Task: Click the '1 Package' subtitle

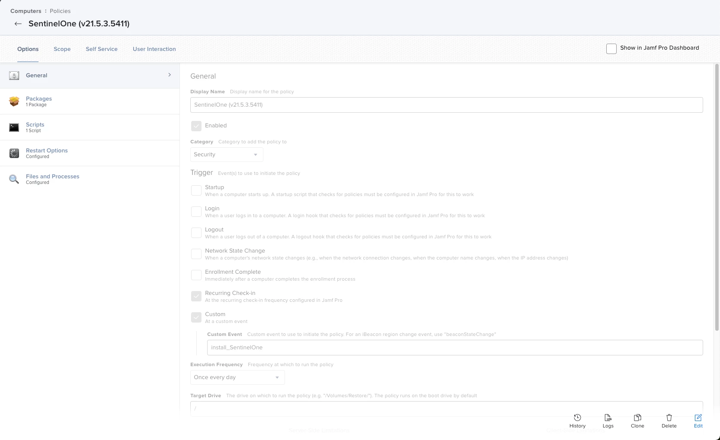Action: click(x=36, y=105)
